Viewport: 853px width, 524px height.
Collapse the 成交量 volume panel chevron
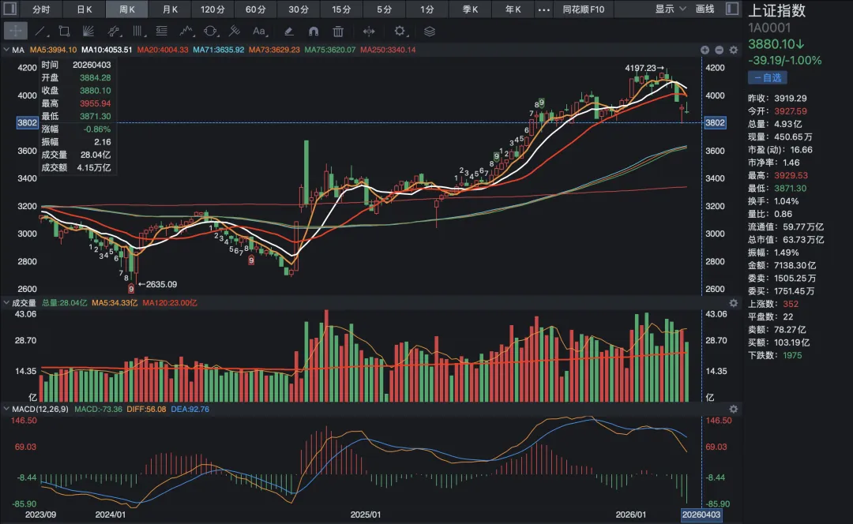click(x=6, y=302)
